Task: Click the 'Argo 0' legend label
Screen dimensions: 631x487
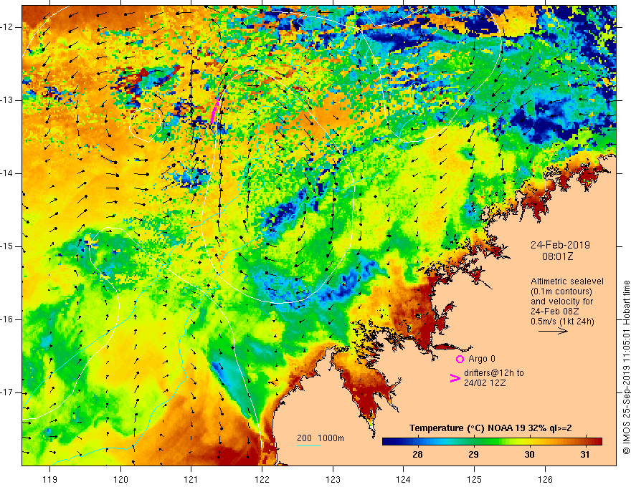Action: pos(482,359)
